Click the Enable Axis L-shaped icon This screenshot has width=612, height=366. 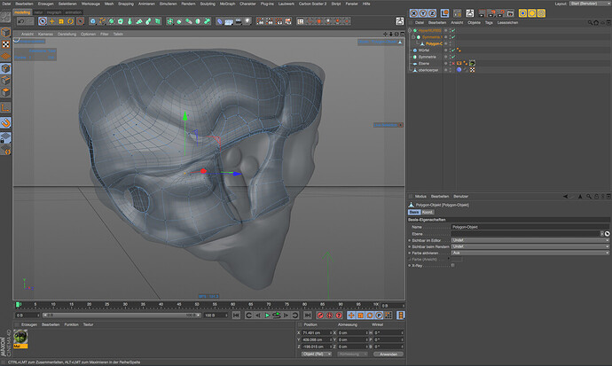click(5, 107)
